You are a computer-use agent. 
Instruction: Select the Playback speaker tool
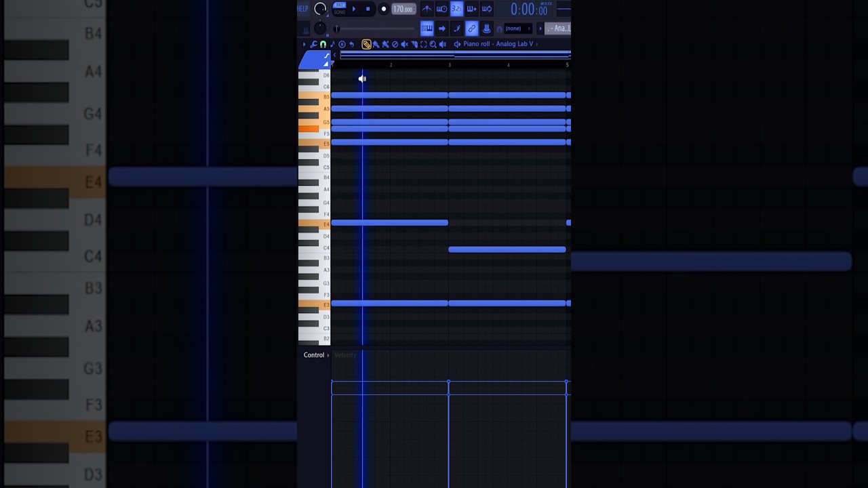pos(443,44)
